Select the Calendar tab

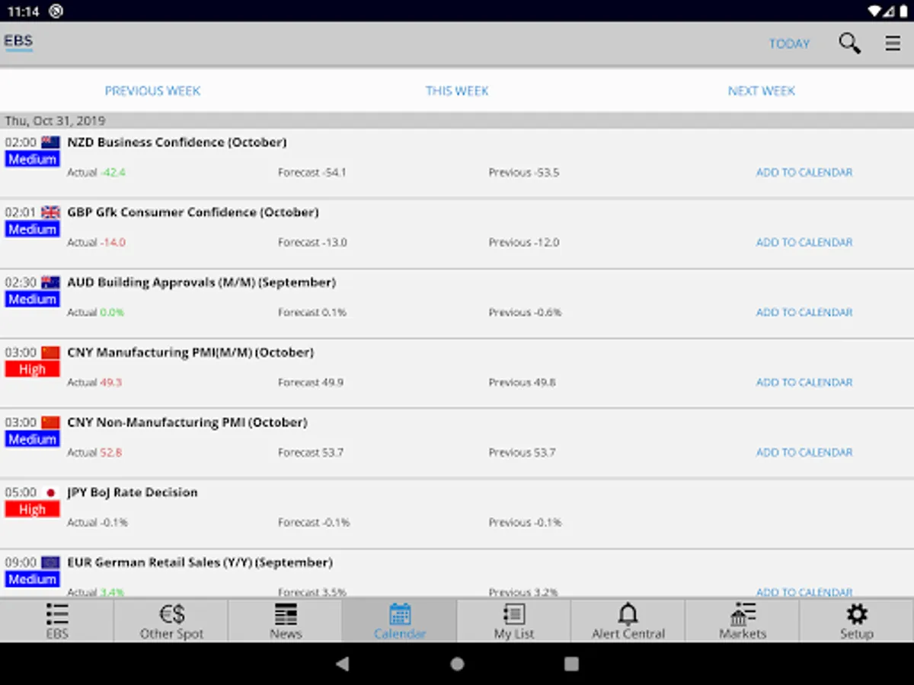(400, 621)
